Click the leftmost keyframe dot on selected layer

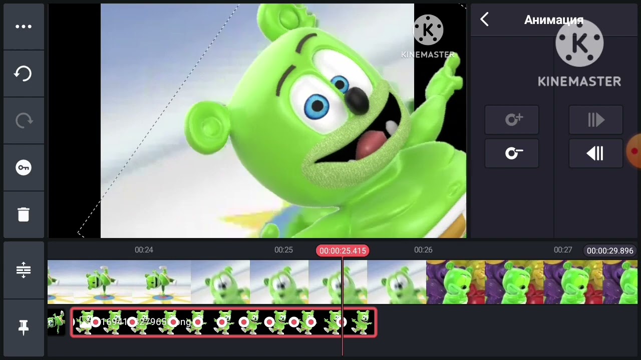[95, 322]
